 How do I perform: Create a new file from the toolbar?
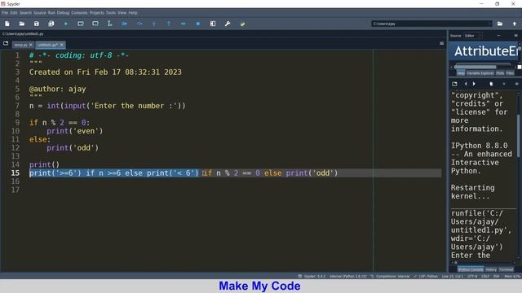(7, 24)
